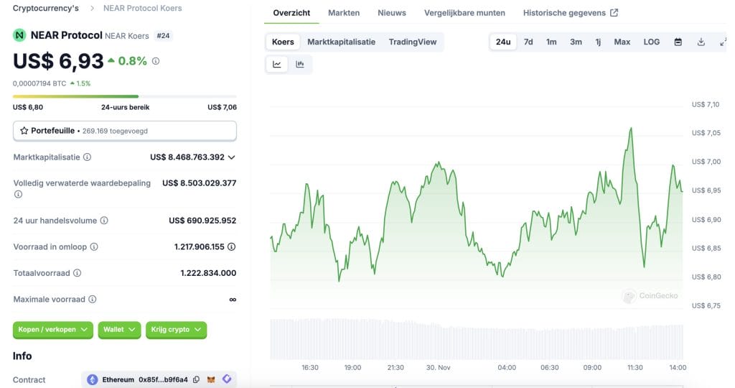Image resolution: width=735 pixels, height=388 pixels.
Task: Click the US$ 6,80 range low label
Action: [x=28, y=108]
